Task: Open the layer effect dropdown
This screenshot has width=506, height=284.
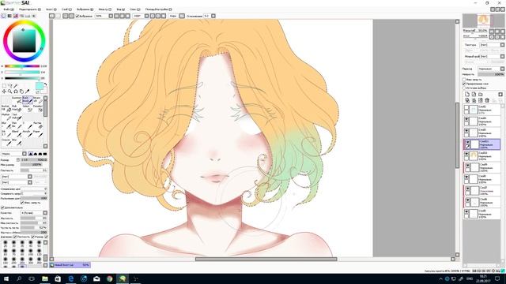Action: [493, 56]
